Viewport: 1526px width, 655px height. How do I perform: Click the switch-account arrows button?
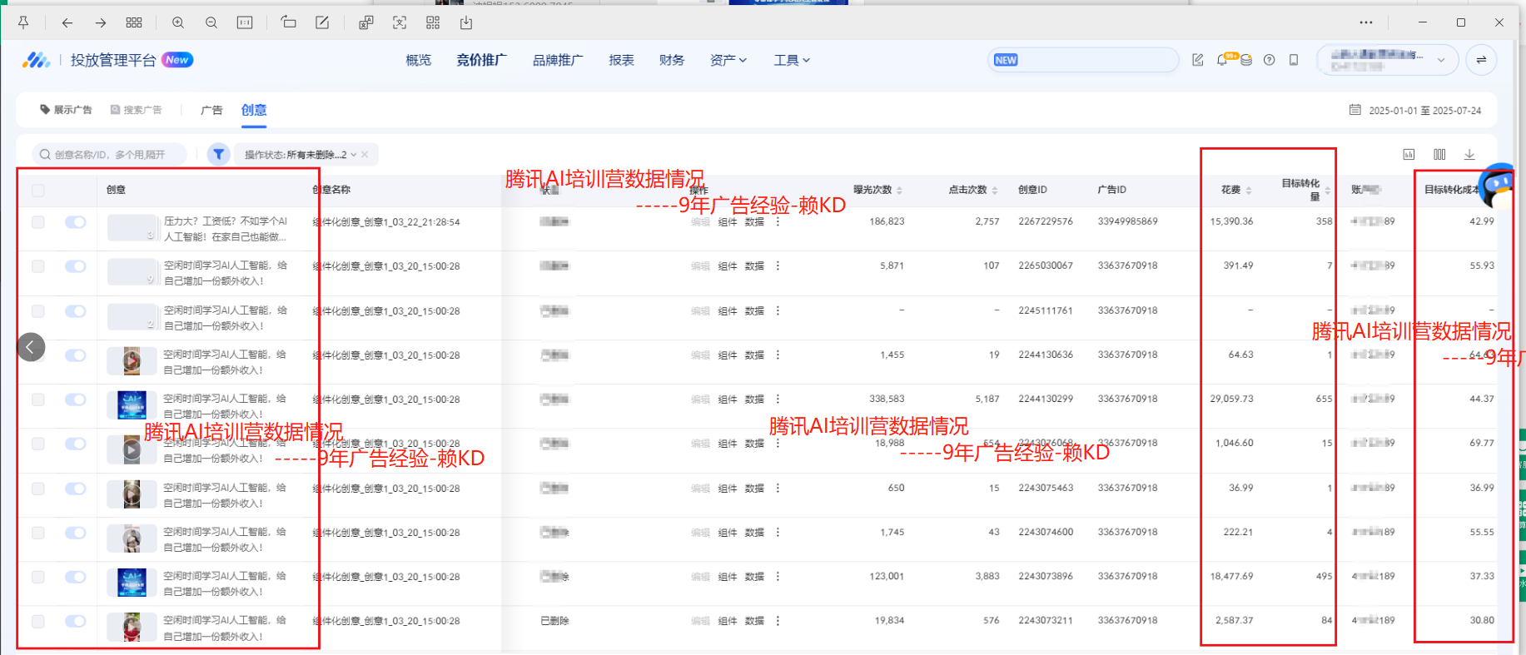[1481, 60]
